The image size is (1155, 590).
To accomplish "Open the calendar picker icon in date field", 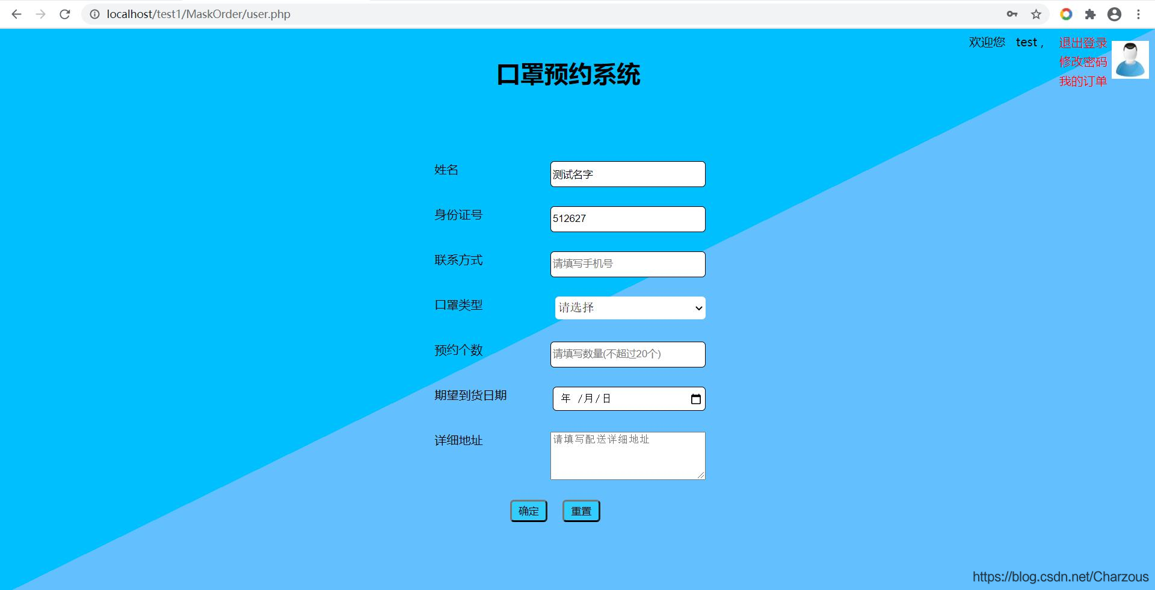I will coord(696,399).
